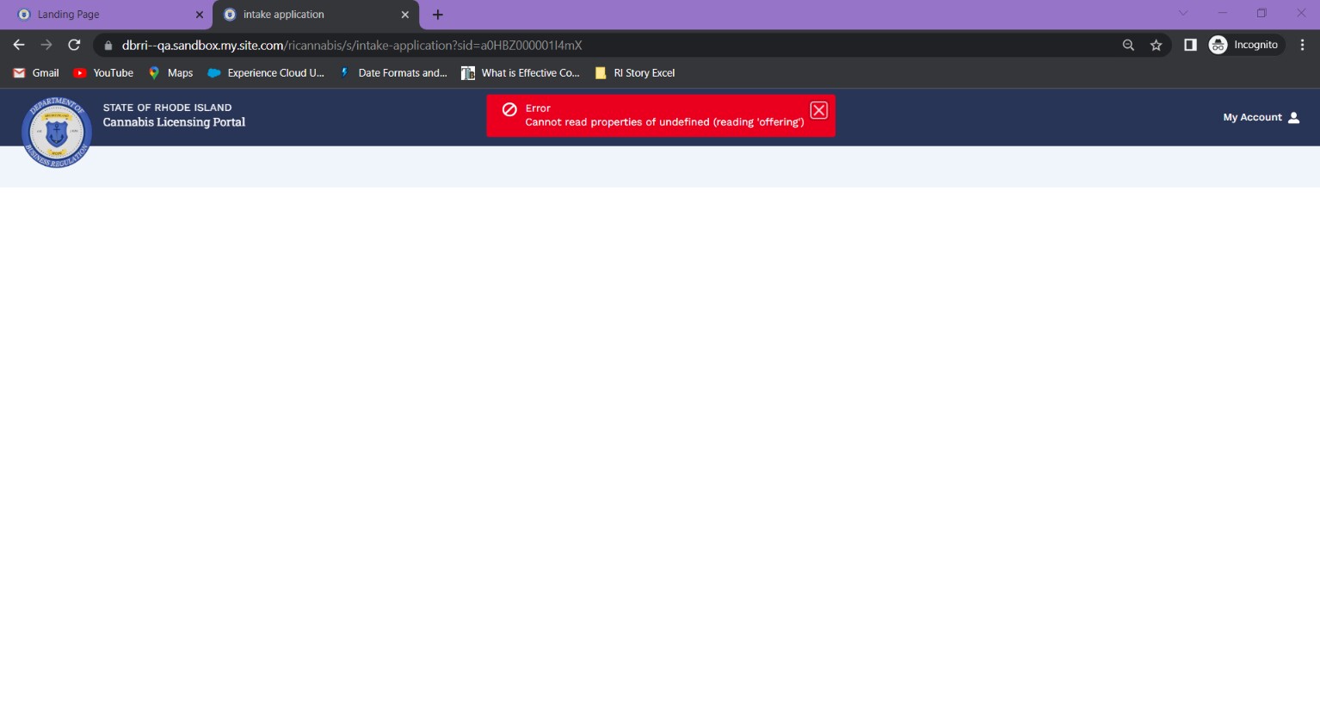Click the reload page button
The image size is (1320, 717).
point(74,44)
